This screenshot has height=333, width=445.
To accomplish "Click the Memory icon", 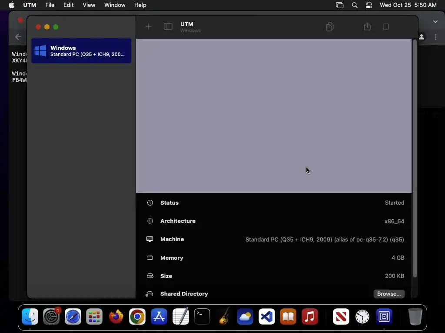I will (x=149, y=258).
